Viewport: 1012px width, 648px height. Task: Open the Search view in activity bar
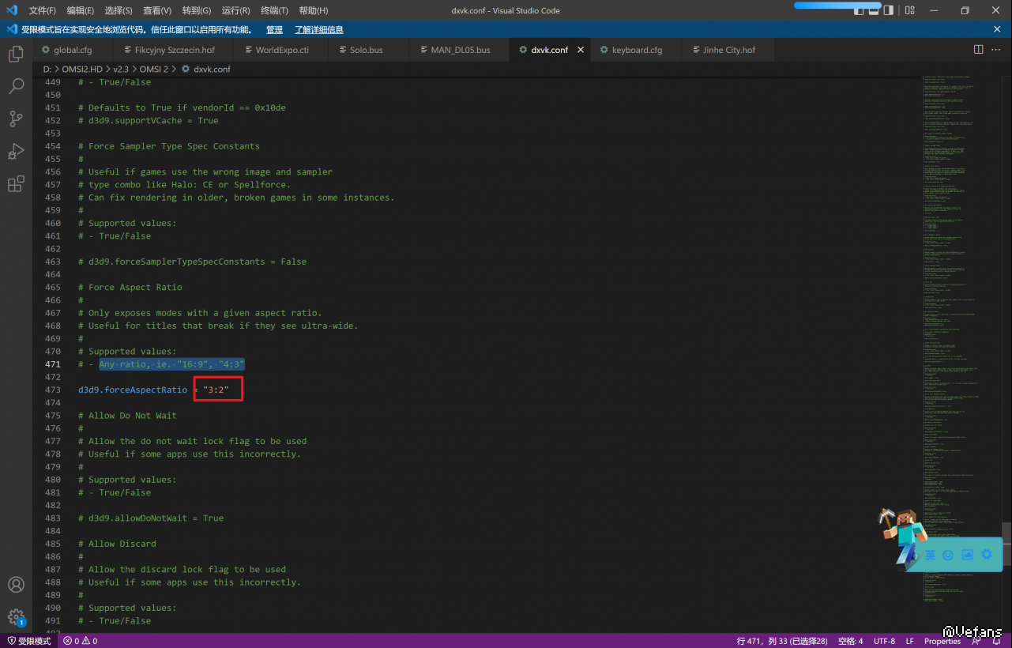(16, 87)
